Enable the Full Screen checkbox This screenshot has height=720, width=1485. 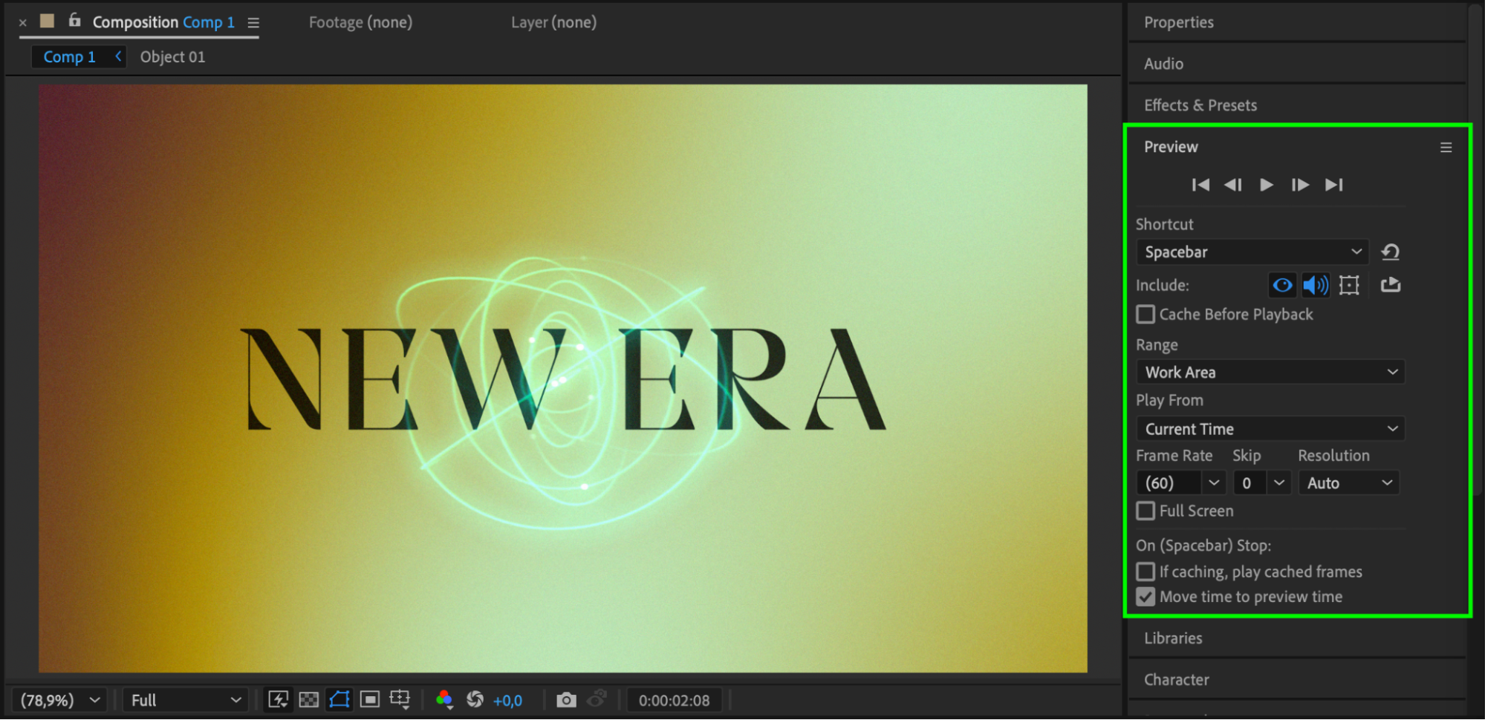[x=1146, y=511]
